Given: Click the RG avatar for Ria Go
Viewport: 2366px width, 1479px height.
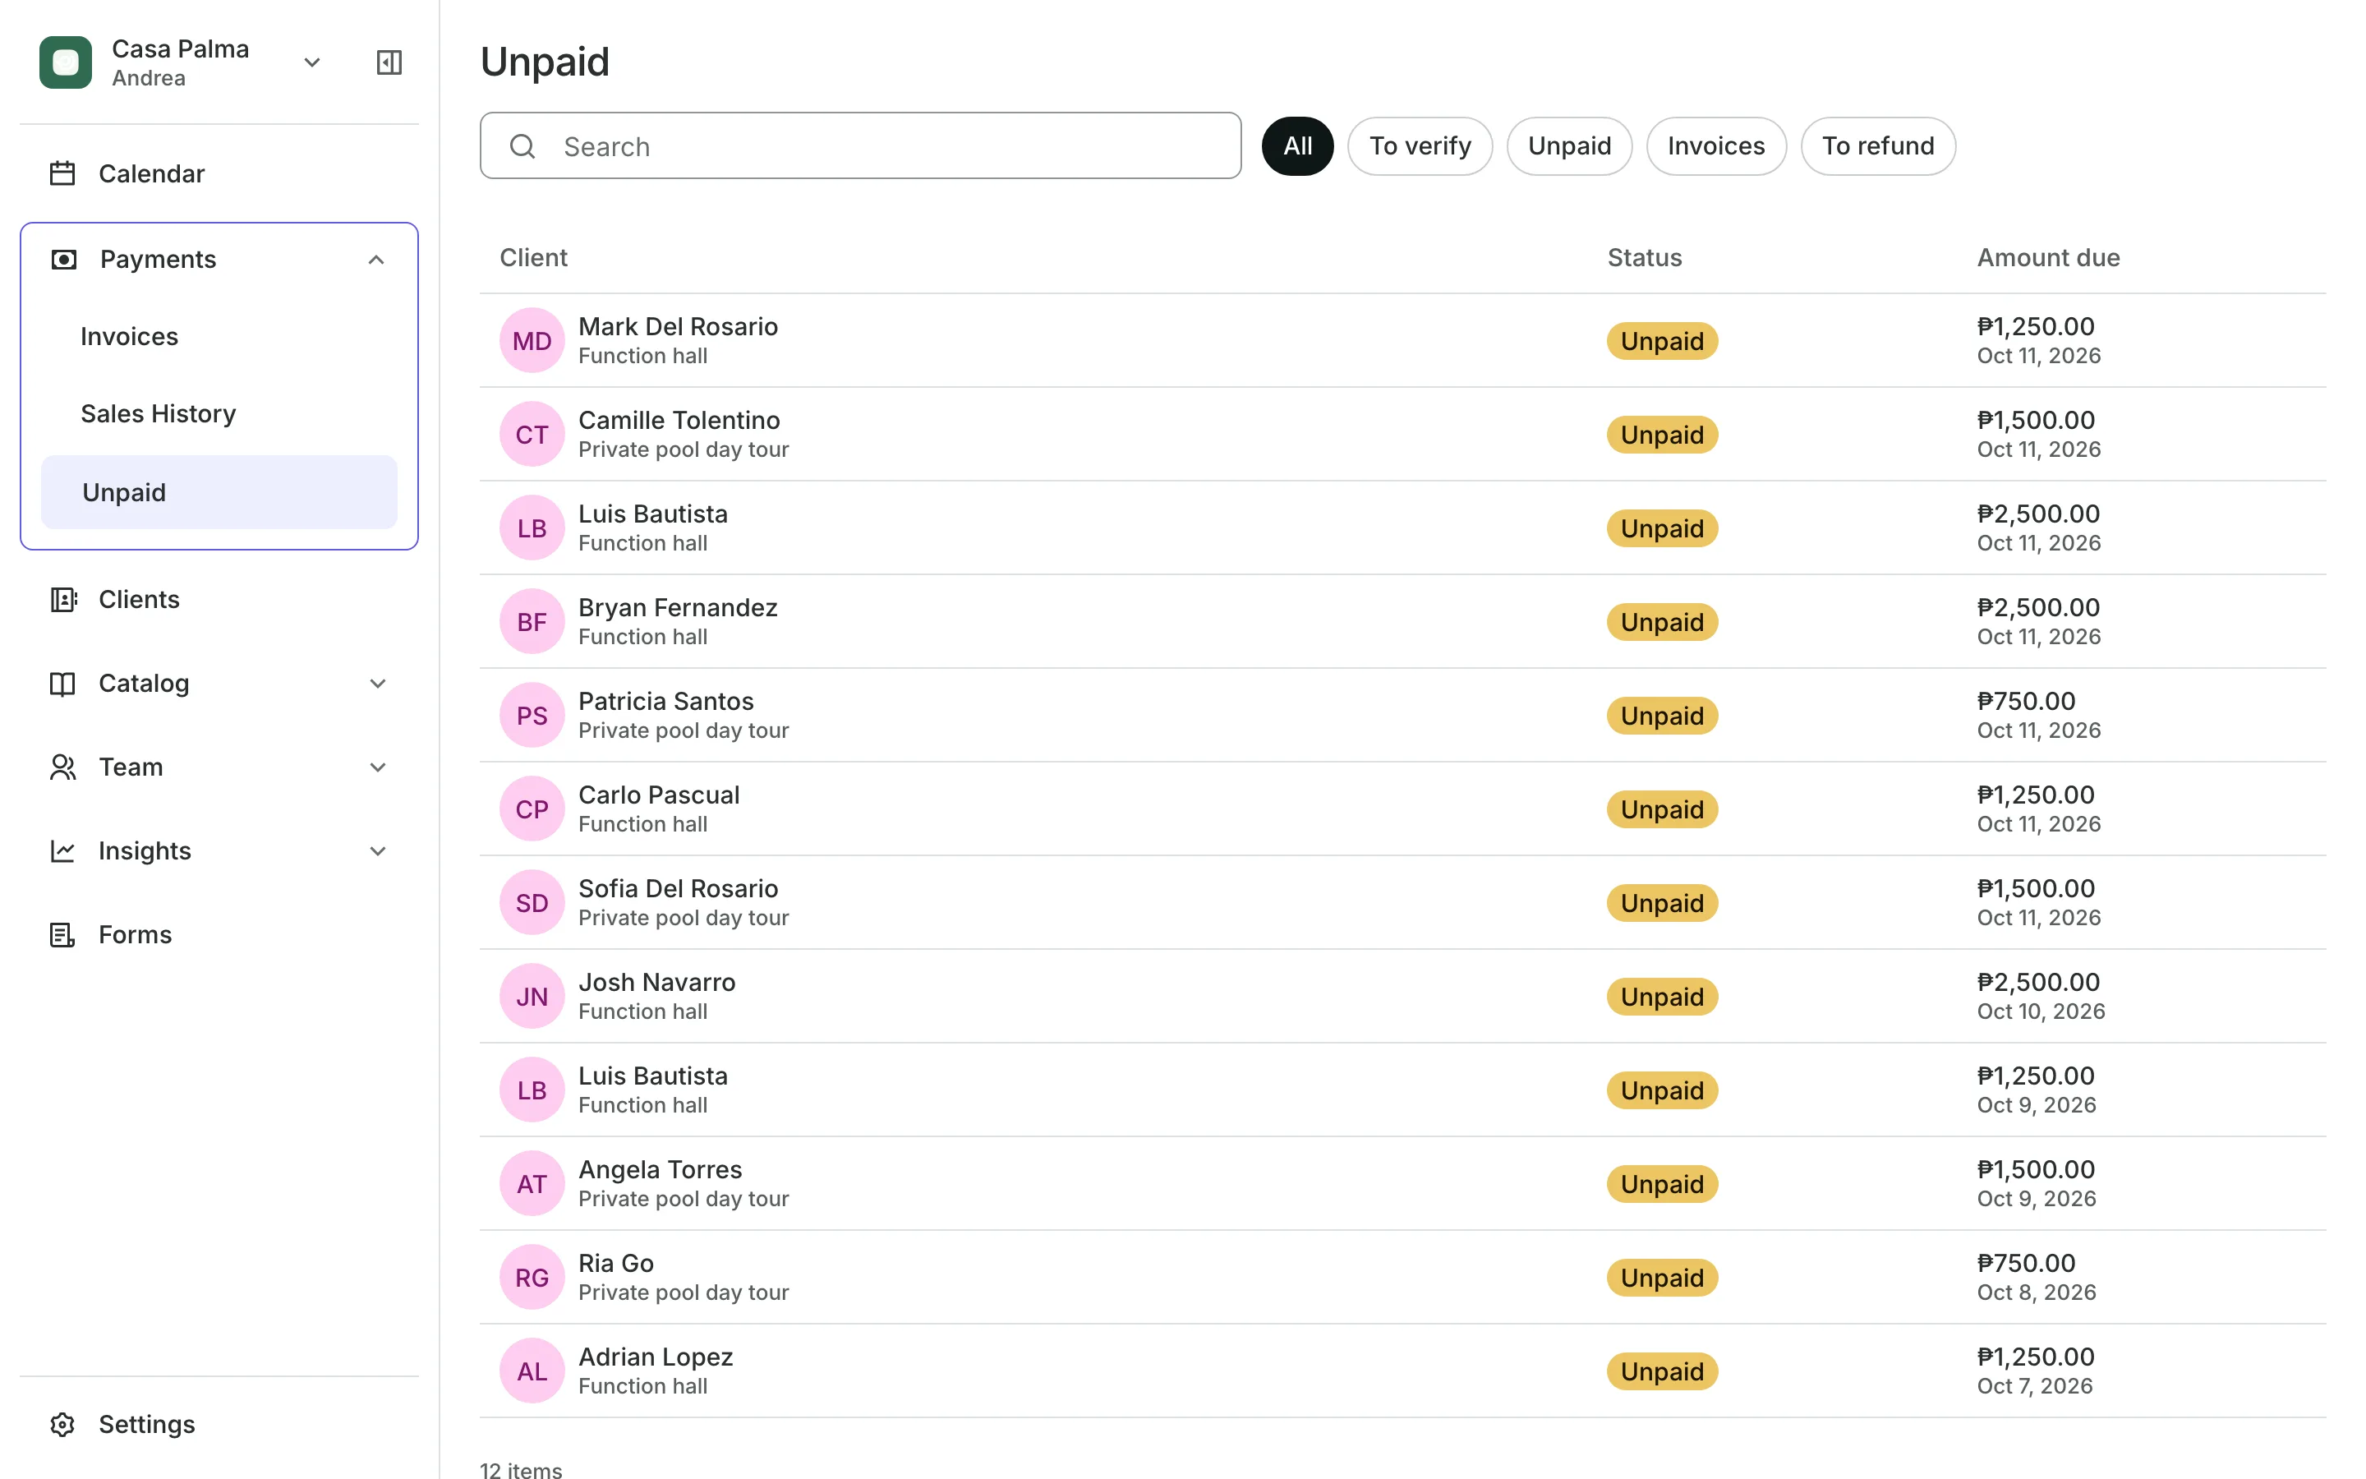Looking at the screenshot, I should [x=532, y=1278].
